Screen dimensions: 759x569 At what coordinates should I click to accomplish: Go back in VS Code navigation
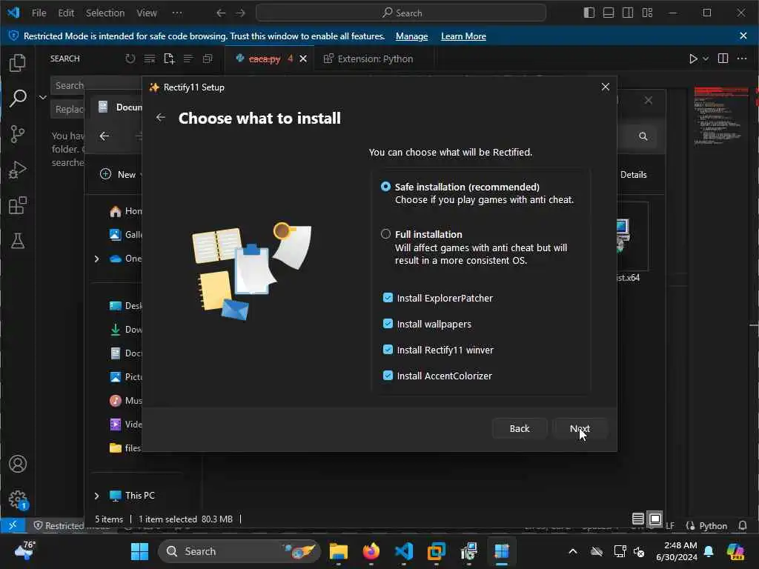point(221,13)
